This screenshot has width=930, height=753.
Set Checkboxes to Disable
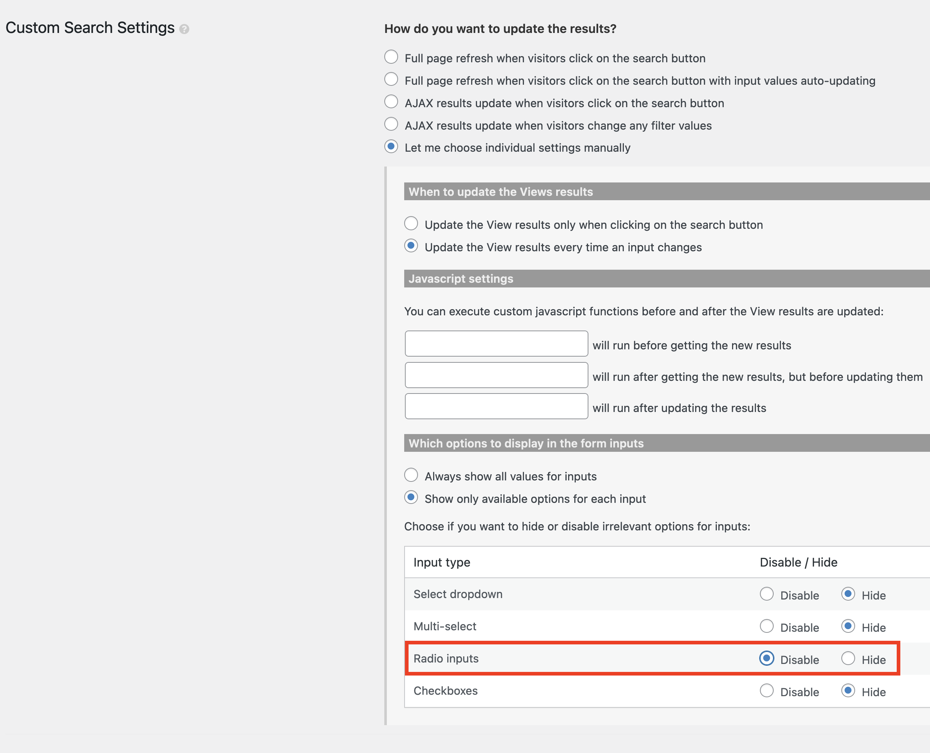click(766, 690)
